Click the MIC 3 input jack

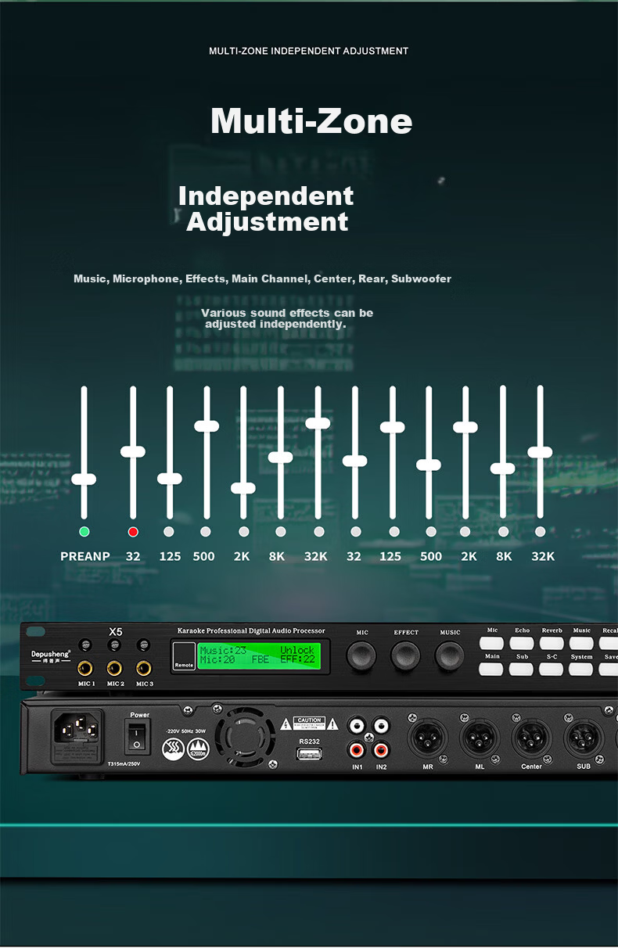(x=143, y=669)
